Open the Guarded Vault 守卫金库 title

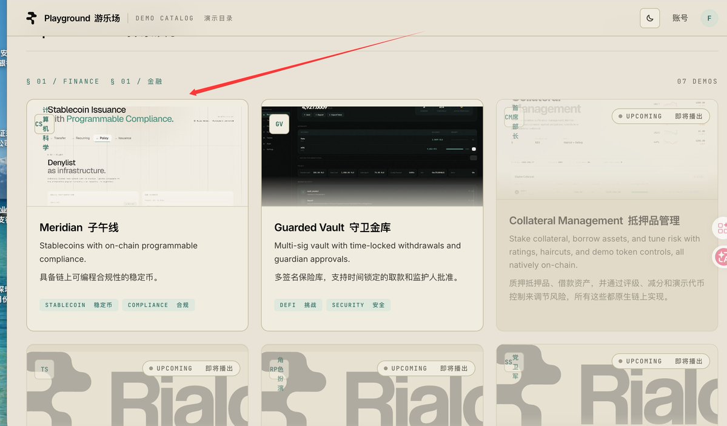click(x=332, y=228)
